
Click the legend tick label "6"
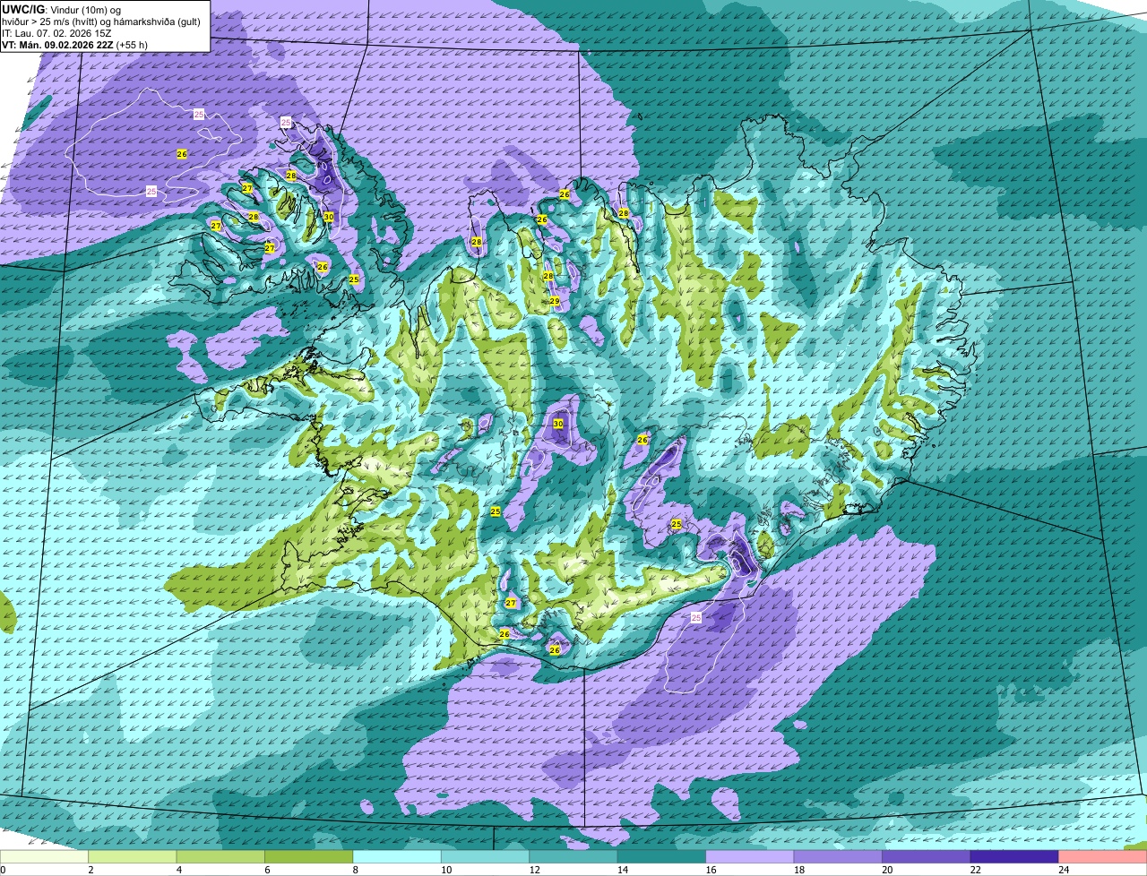click(266, 870)
